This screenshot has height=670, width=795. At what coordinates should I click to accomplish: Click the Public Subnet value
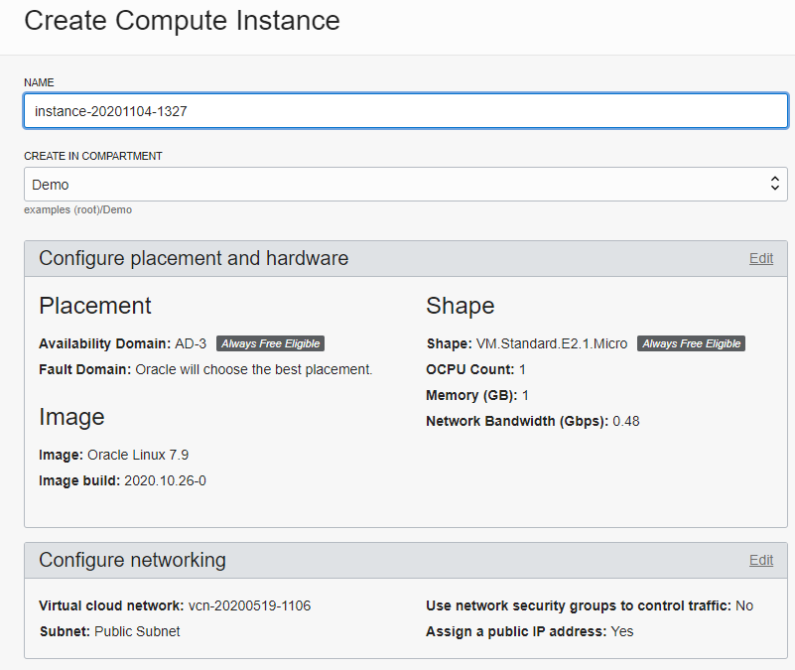[x=137, y=631]
